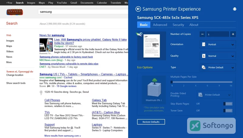Click the Cached link

pyautogui.click(x=68, y=77)
